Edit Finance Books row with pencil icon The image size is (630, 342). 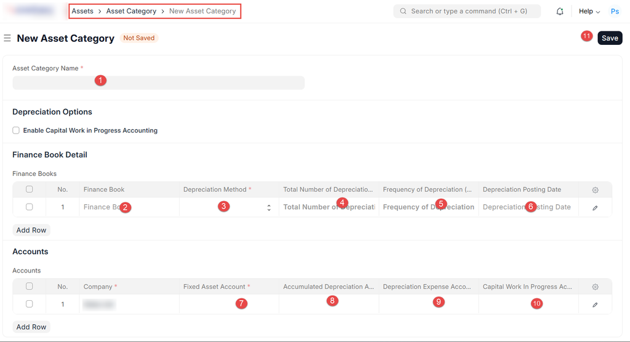pyautogui.click(x=595, y=208)
